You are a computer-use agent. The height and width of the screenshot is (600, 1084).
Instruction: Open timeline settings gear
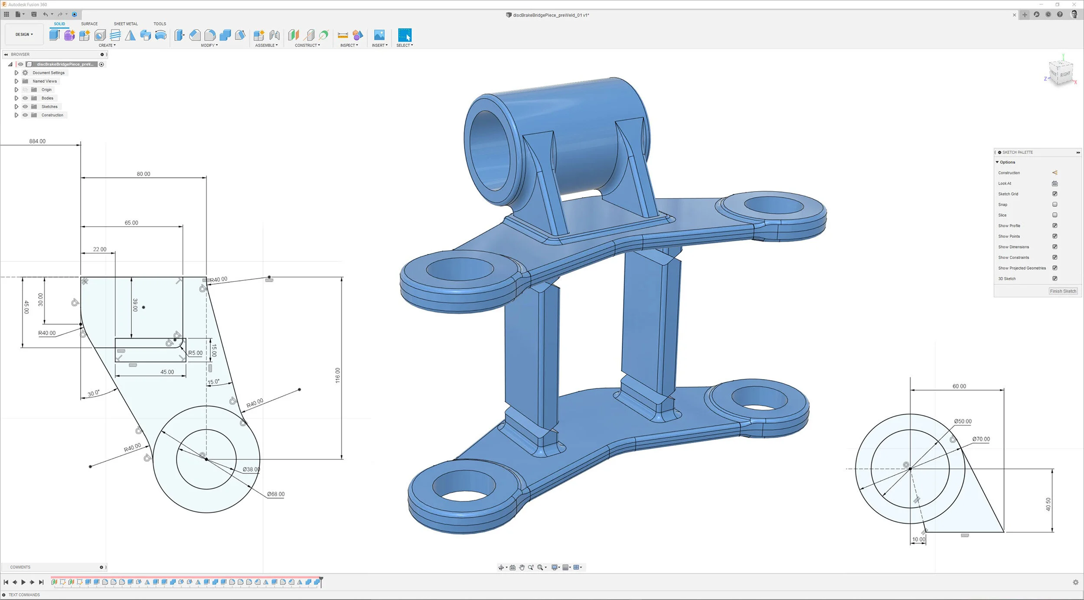(1075, 582)
